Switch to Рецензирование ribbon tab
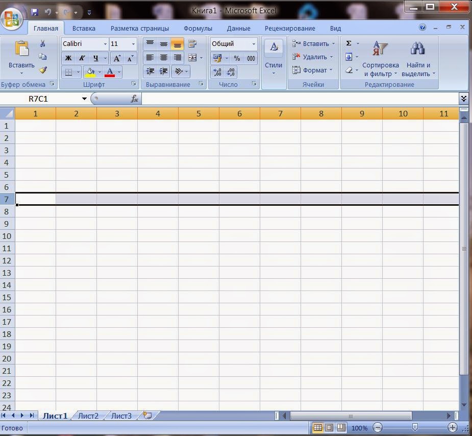This screenshot has width=472, height=436. point(290,28)
